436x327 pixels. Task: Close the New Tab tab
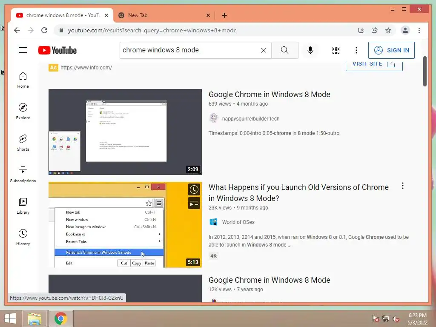208,15
